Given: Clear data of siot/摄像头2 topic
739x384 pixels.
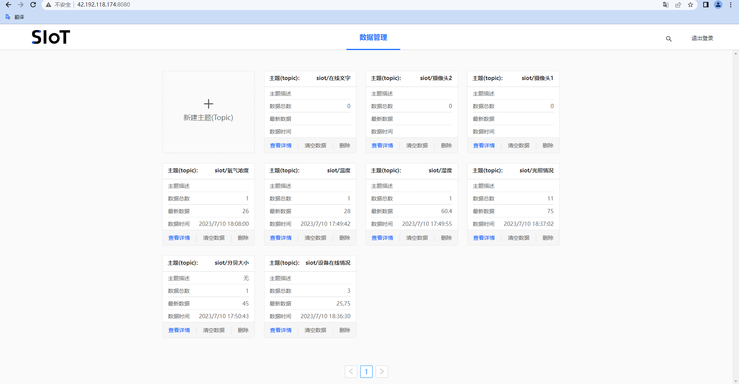Looking at the screenshot, I should (417, 145).
